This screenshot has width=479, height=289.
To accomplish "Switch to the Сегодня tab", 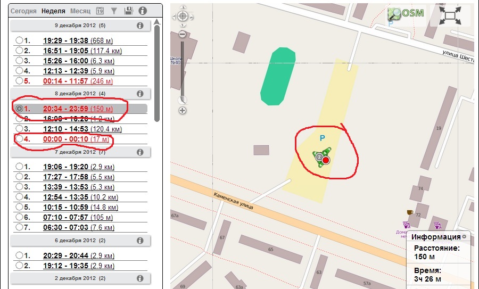I will click(24, 11).
